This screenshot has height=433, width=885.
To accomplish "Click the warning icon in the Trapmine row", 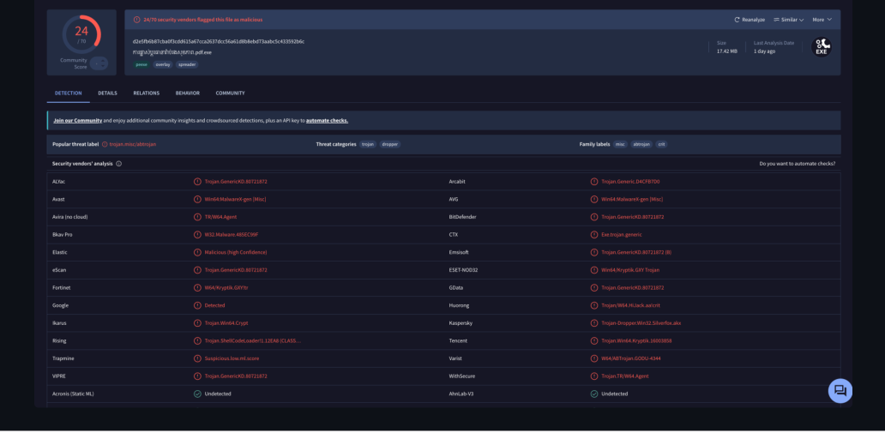I will point(197,358).
